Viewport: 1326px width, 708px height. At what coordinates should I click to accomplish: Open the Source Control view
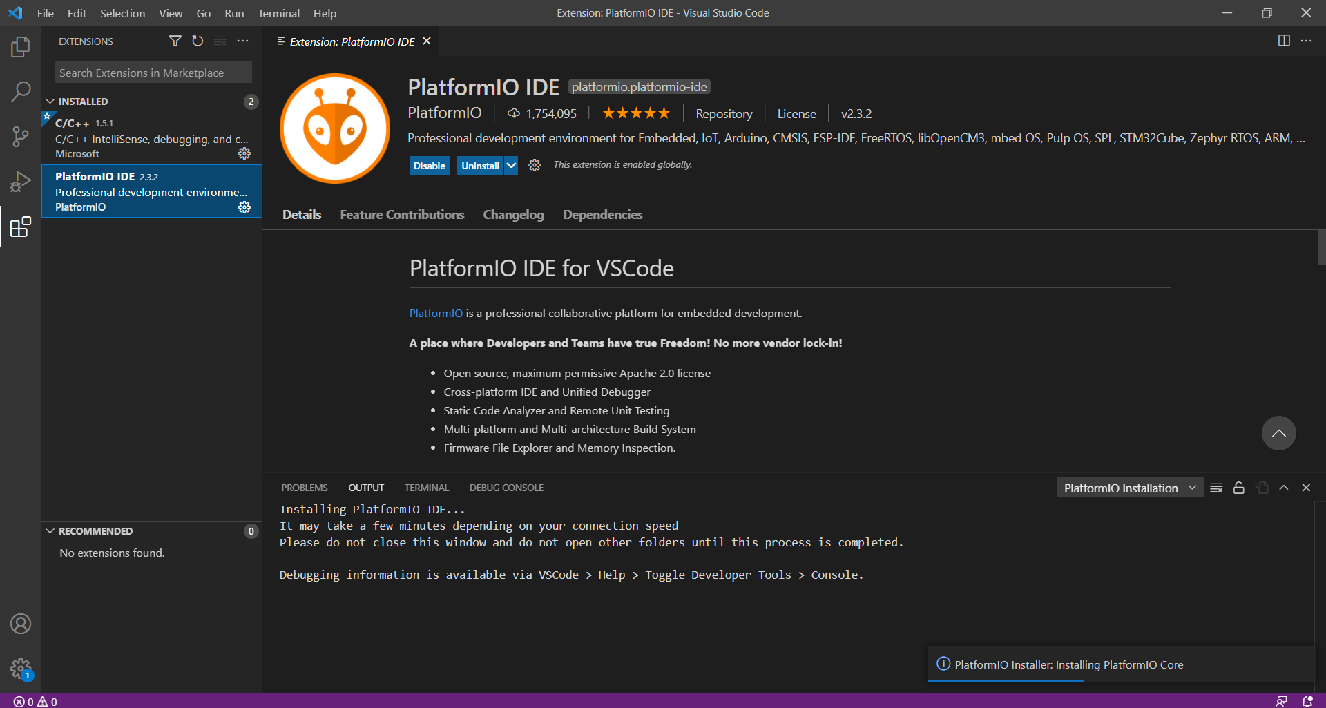coord(21,136)
